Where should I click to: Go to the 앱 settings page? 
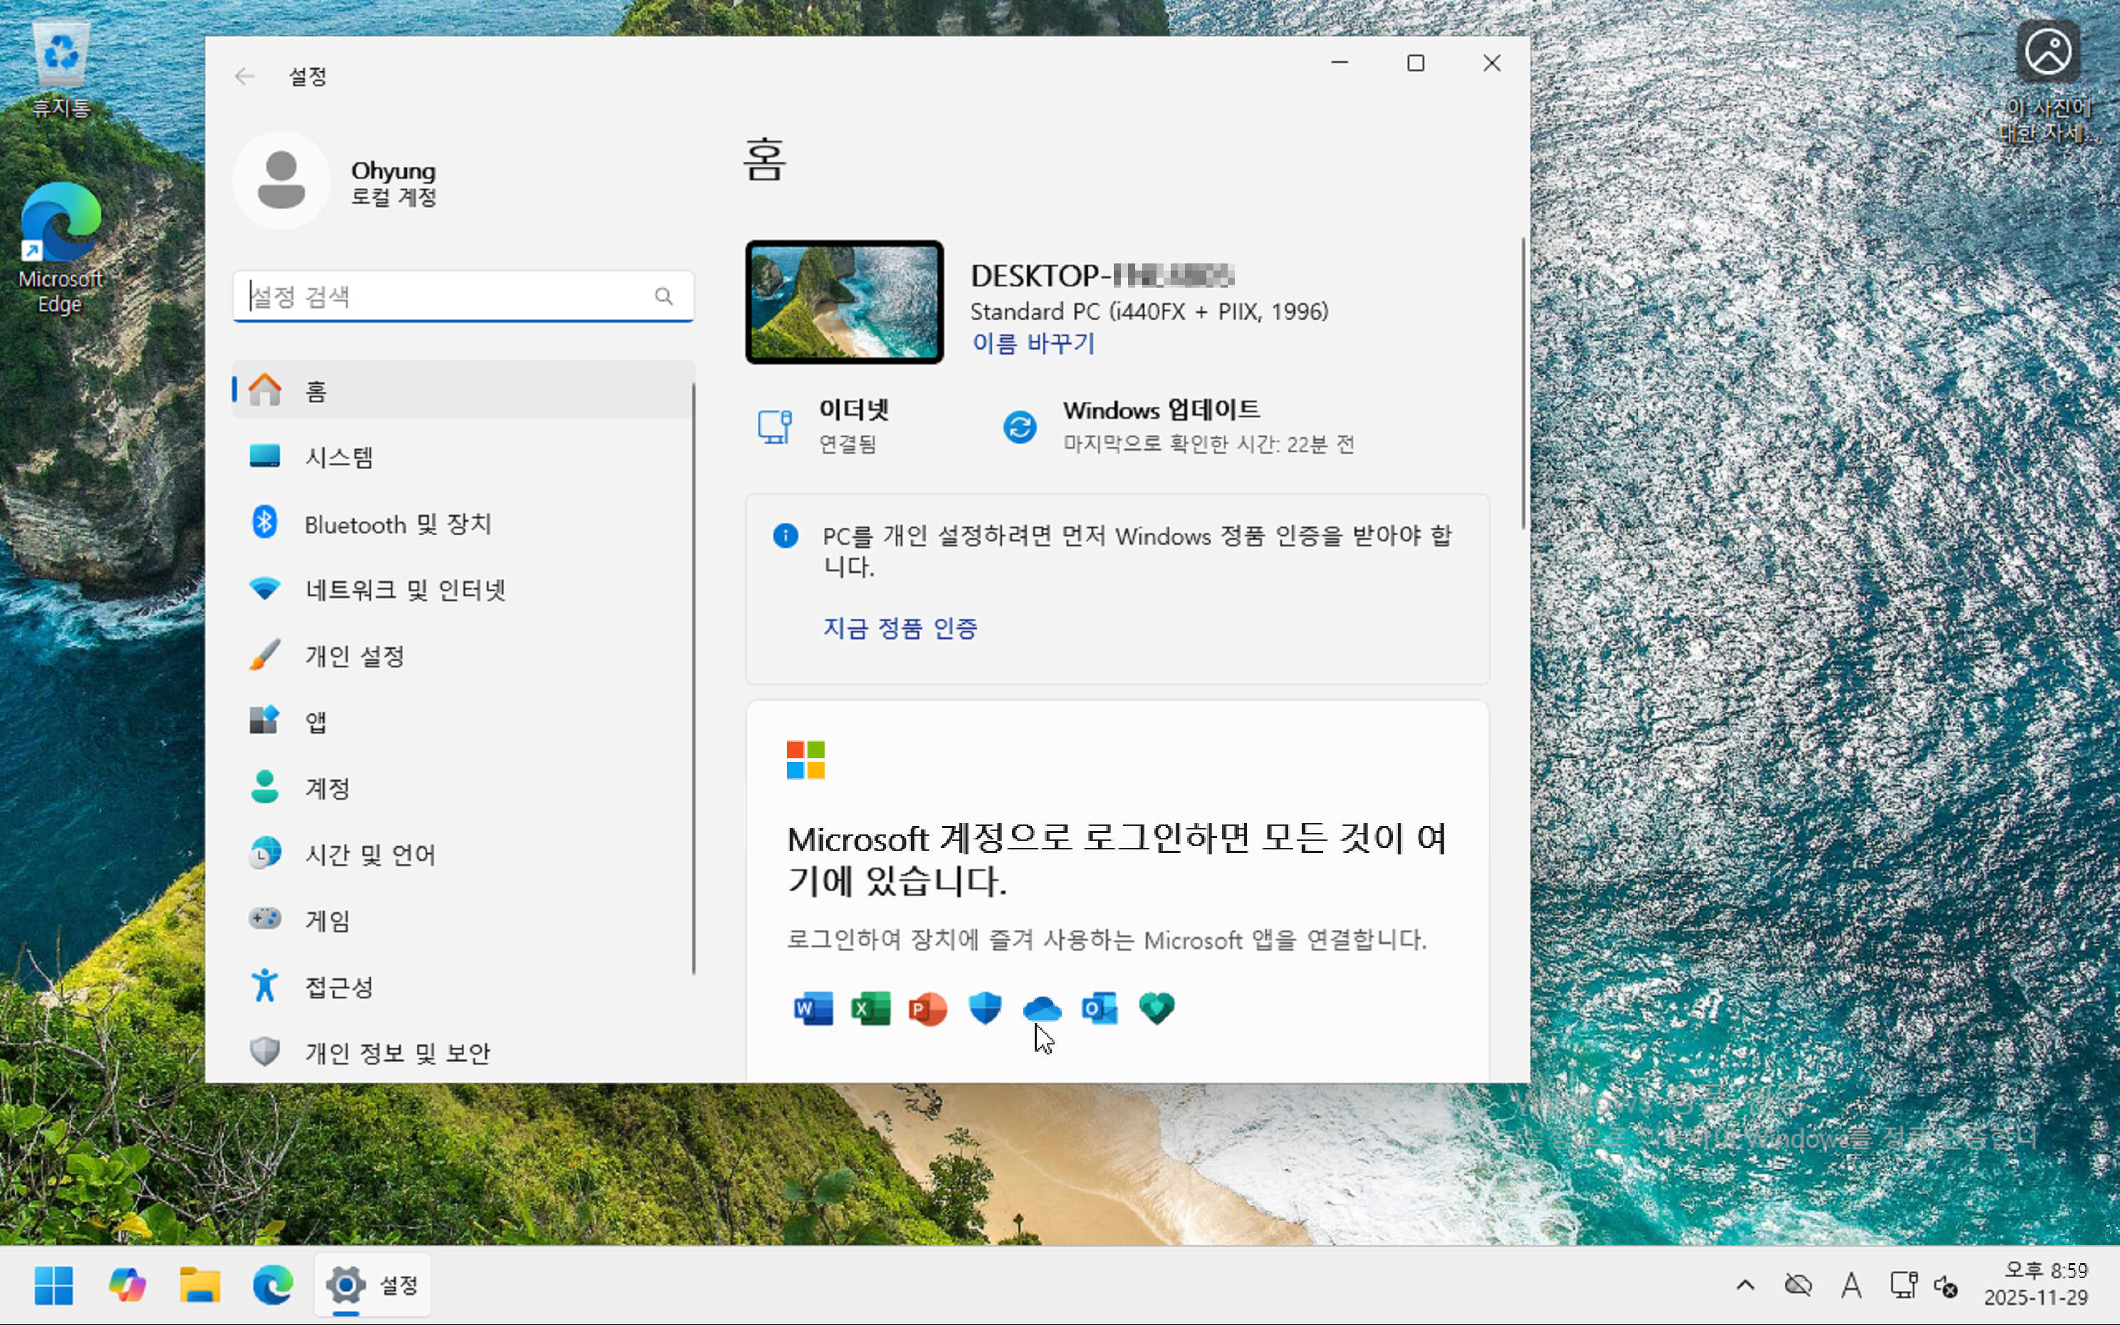(315, 722)
